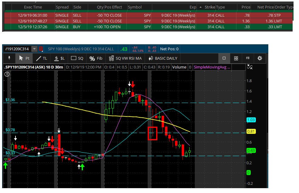Image resolution: width=299 pixels, height=193 pixels.
Task: Click the axis collapse arrows icon beside SimpleMovingAvg
Action: (x=250, y=67)
